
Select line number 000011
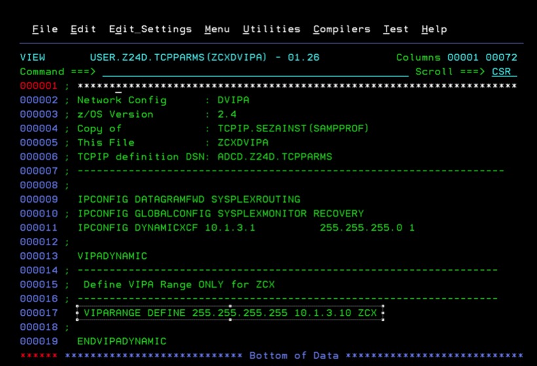39,227
